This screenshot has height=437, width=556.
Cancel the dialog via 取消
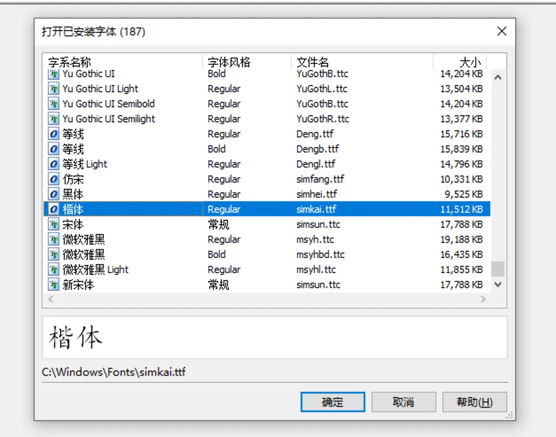pyautogui.click(x=403, y=402)
